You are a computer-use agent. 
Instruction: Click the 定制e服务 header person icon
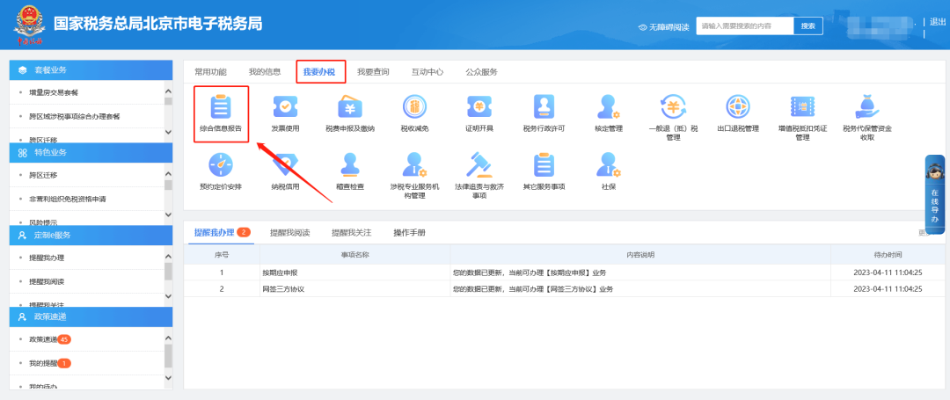23,235
